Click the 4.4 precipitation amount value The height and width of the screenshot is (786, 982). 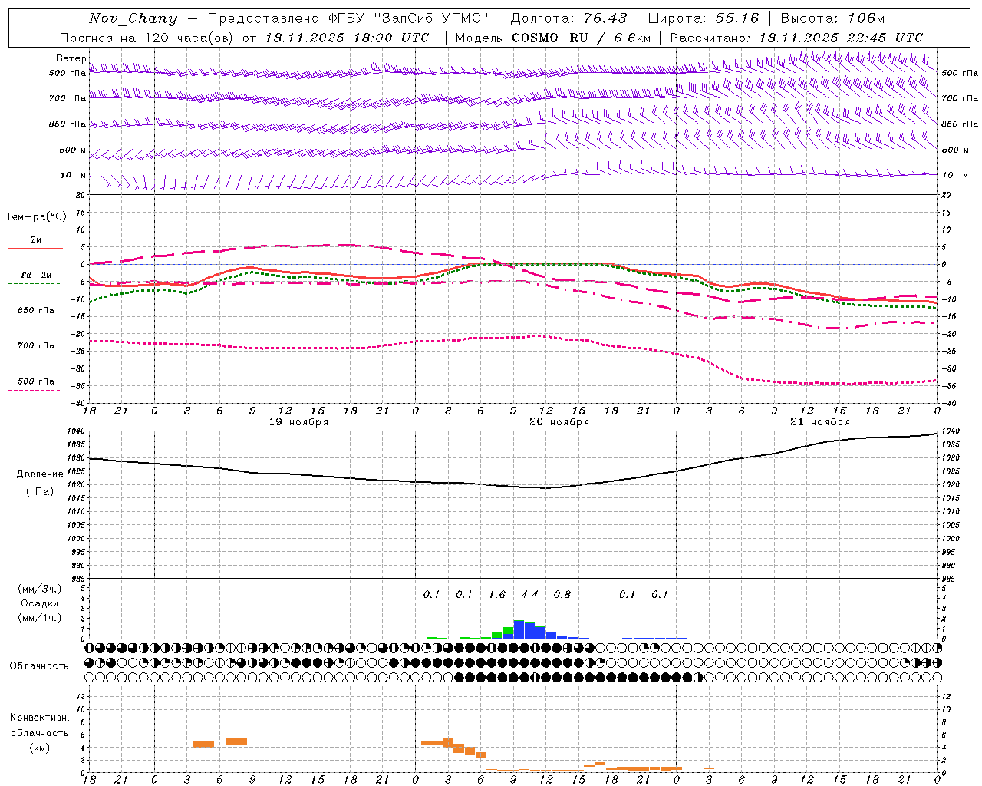tap(529, 595)
